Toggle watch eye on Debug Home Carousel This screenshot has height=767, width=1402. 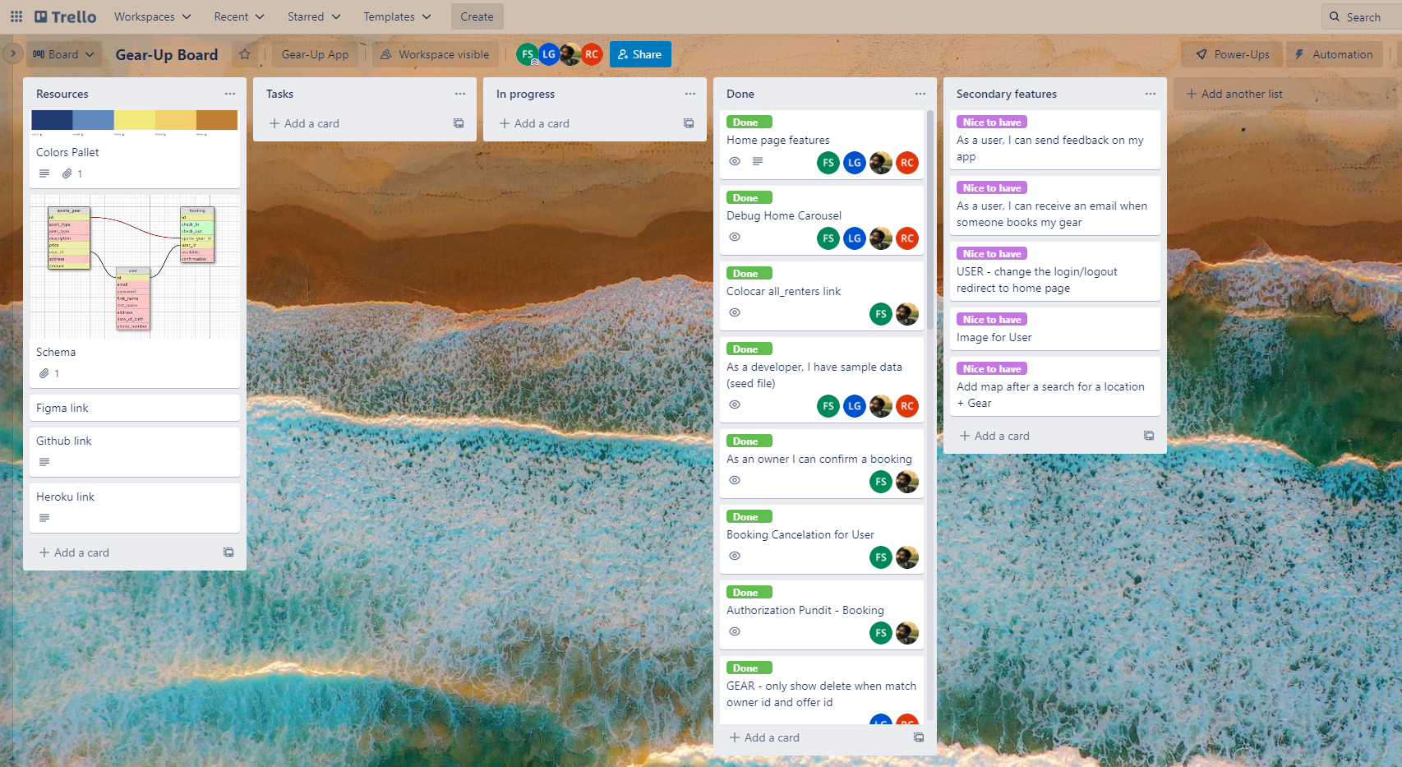[x=735, y=237]
